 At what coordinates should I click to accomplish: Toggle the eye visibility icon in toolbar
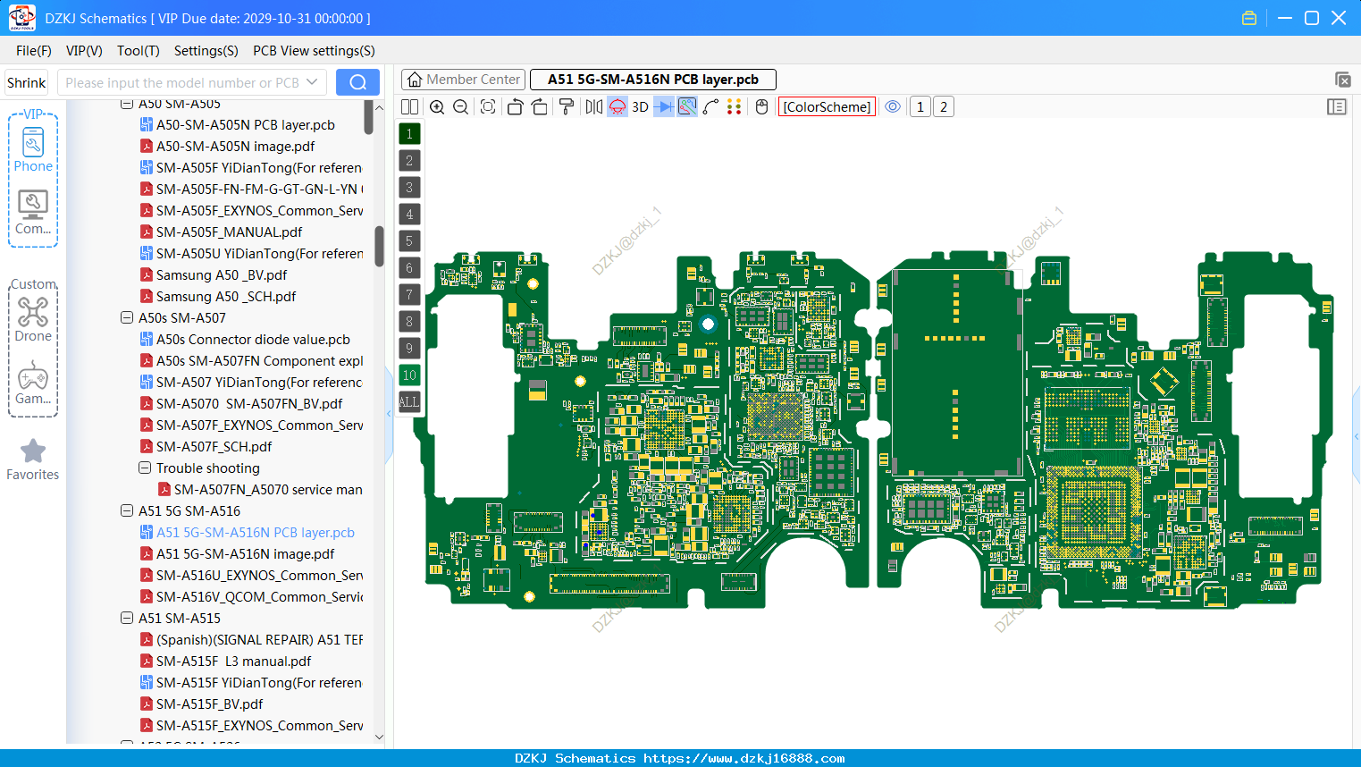pos(893,107)
